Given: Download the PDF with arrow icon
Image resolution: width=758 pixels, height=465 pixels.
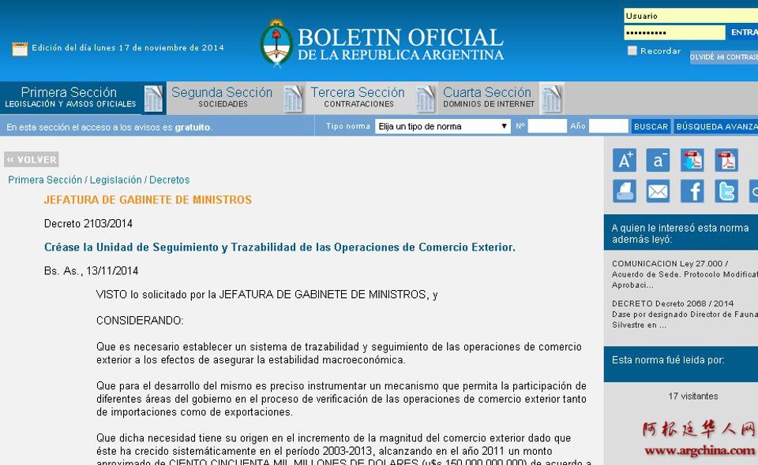Looking at the screenshot, I should 692,160.
